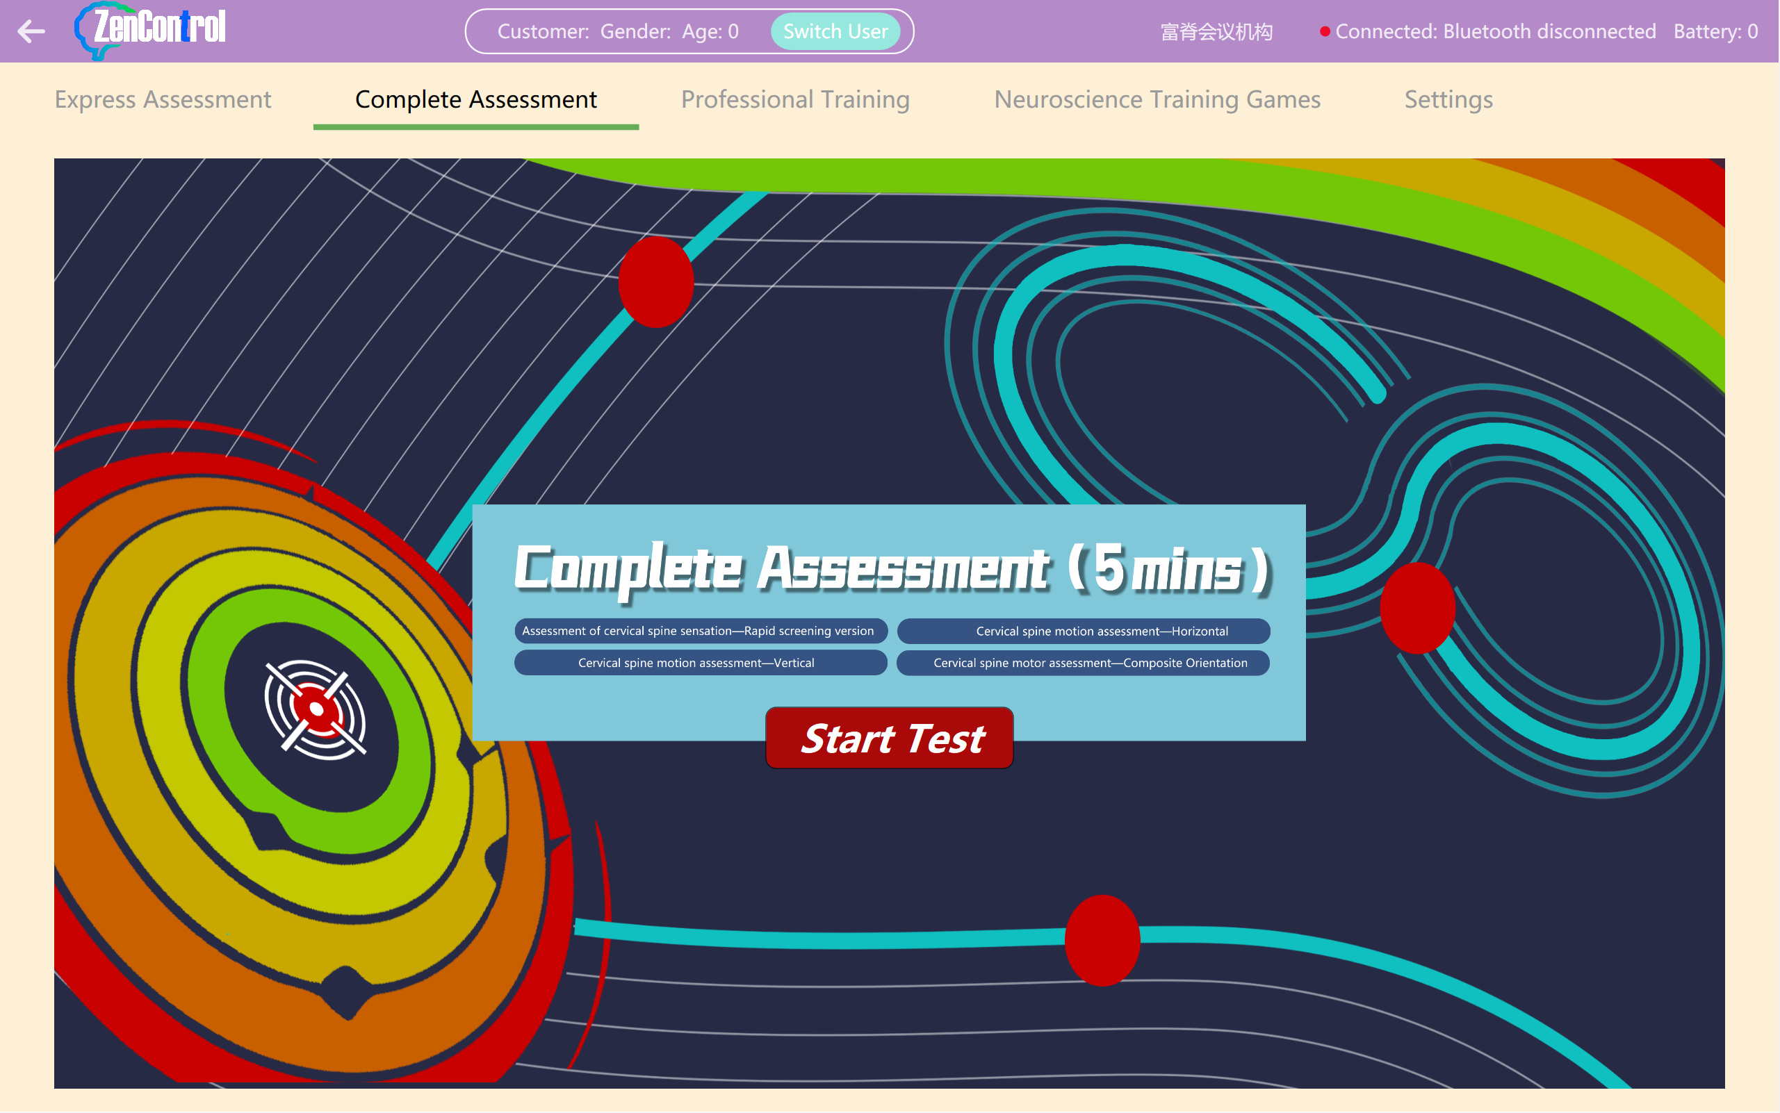This screenshot has height=1113, width=1780.
Task: Click the red dot on upper teal track
Action: [655, 282]
